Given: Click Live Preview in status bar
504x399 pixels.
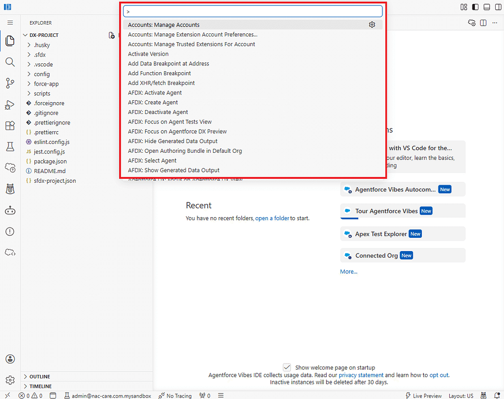Looking at the screenshot, I should click(x=423, y=396).
